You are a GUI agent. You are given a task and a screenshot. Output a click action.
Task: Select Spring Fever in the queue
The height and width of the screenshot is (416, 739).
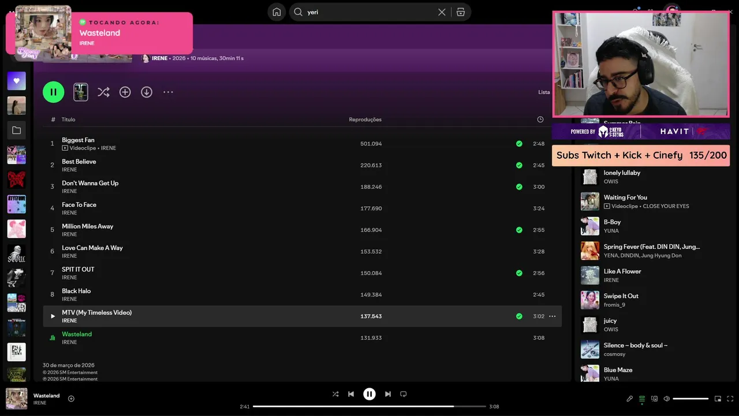tap(652, 247)
